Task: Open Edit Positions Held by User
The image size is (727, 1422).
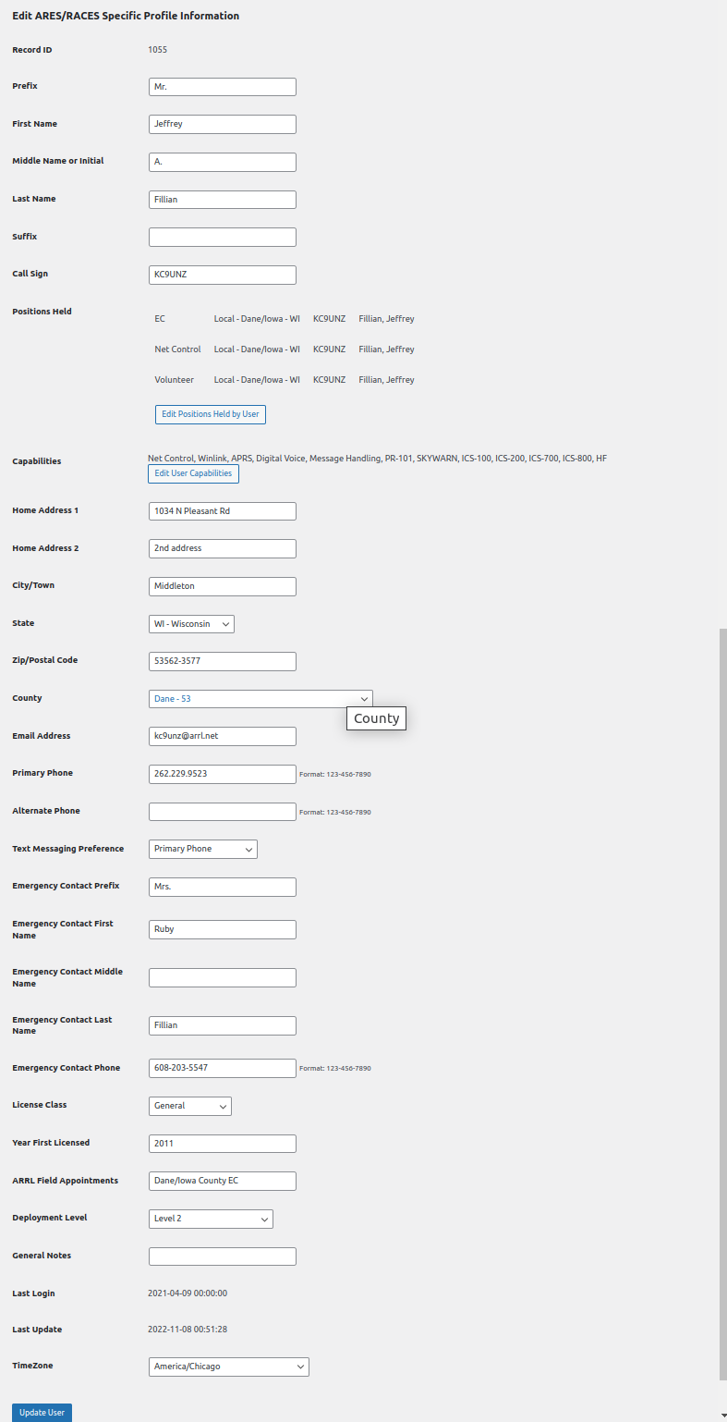Action: tap(210, 414)
